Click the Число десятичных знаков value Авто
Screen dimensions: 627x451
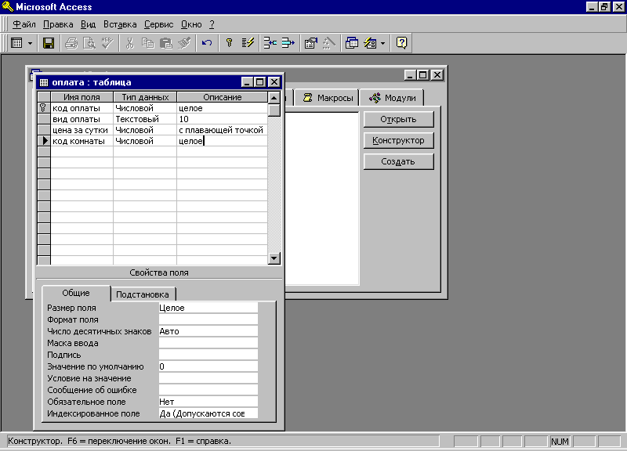[x=208, y=331]
